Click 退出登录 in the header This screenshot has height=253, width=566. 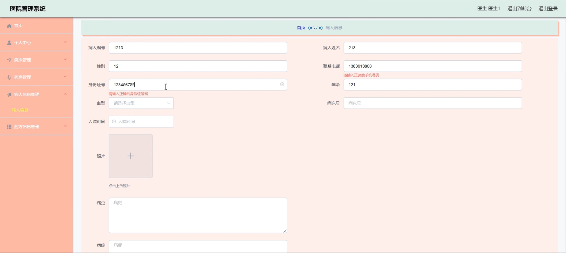pyautogui.click(x=548, y=9)
